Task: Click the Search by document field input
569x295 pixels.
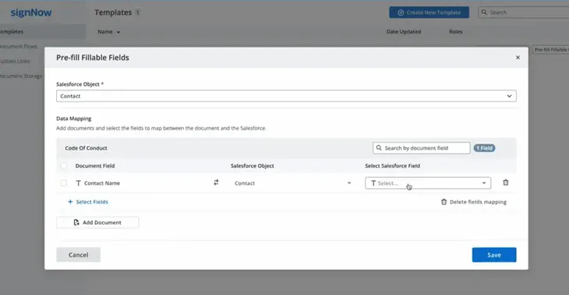Action: tap(422, 147)
